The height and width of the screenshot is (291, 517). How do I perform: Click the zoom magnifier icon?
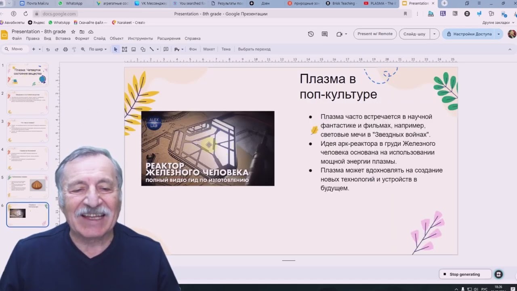(x=83, y=49)
